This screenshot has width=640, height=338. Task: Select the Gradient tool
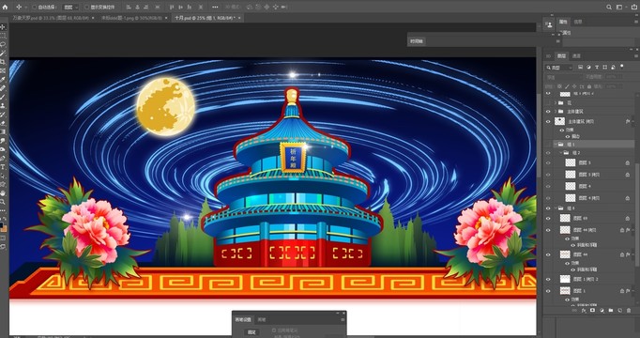click(3, 131)
